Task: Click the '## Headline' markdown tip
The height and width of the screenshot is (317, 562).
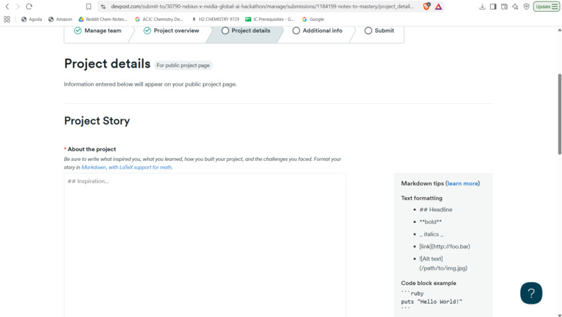Action: click(436, 210)
